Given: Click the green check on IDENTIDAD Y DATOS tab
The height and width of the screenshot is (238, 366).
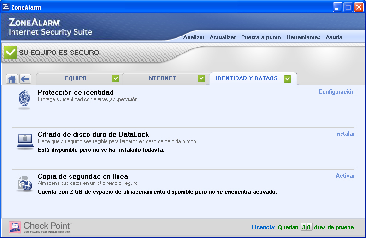Looking at the screenshot, I should pyautogui.click(x=288, y=79).
